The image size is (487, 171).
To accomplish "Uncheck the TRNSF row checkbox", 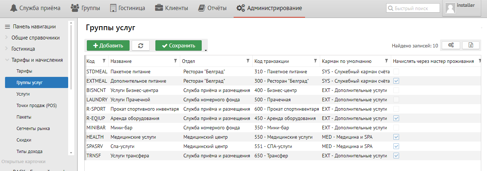I will (396, 156).
